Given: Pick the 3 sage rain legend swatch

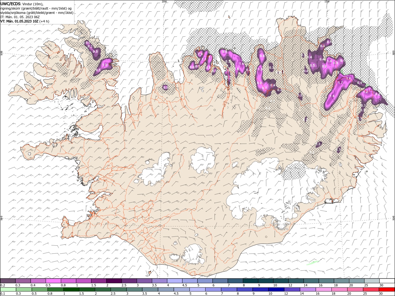Looking at the screenshot, I should coord(134,290).
